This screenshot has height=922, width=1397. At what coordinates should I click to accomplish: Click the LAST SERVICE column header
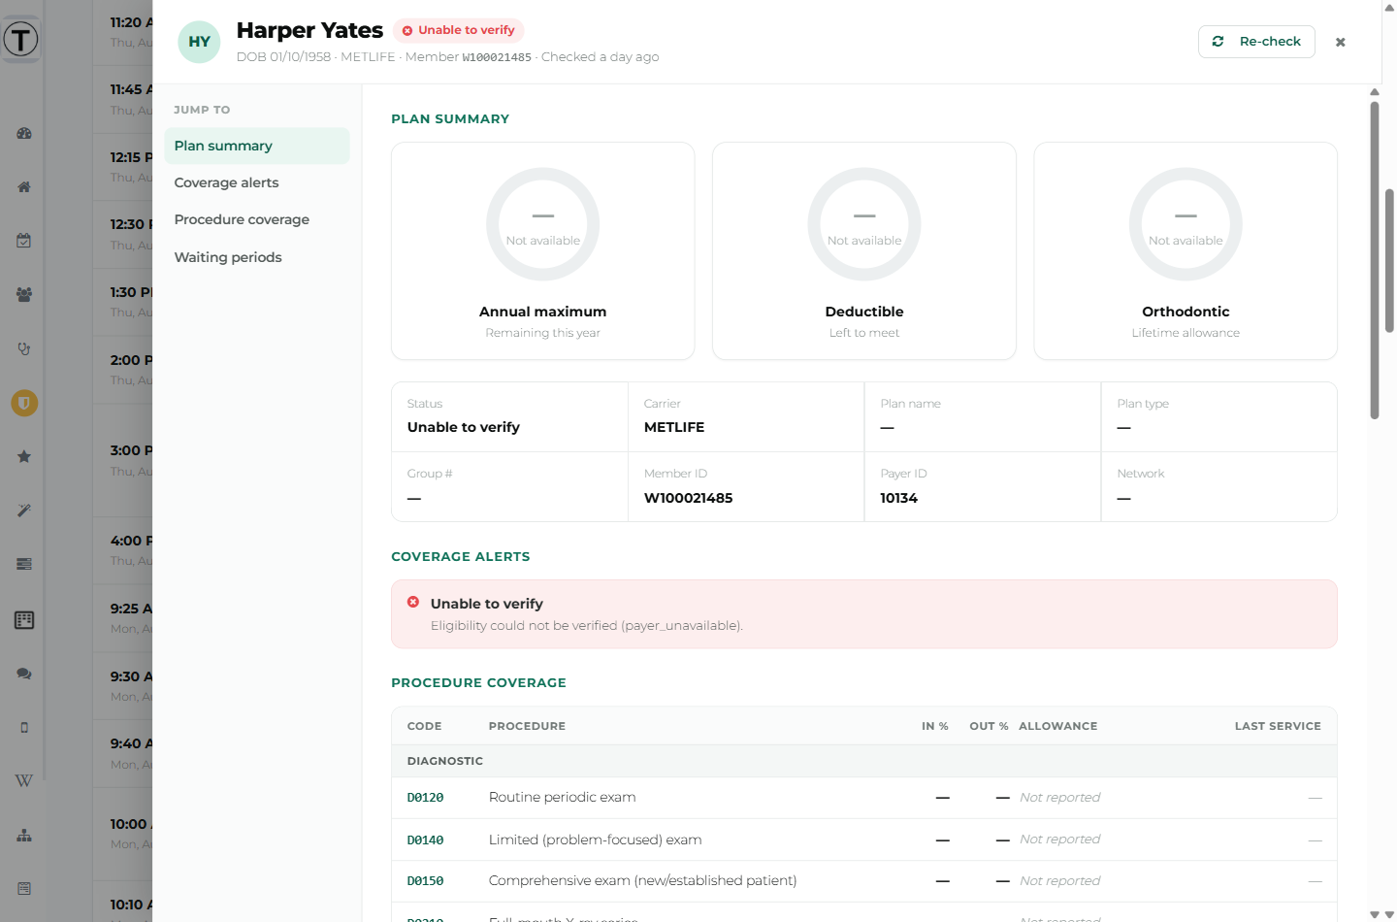coord(1278,726)
